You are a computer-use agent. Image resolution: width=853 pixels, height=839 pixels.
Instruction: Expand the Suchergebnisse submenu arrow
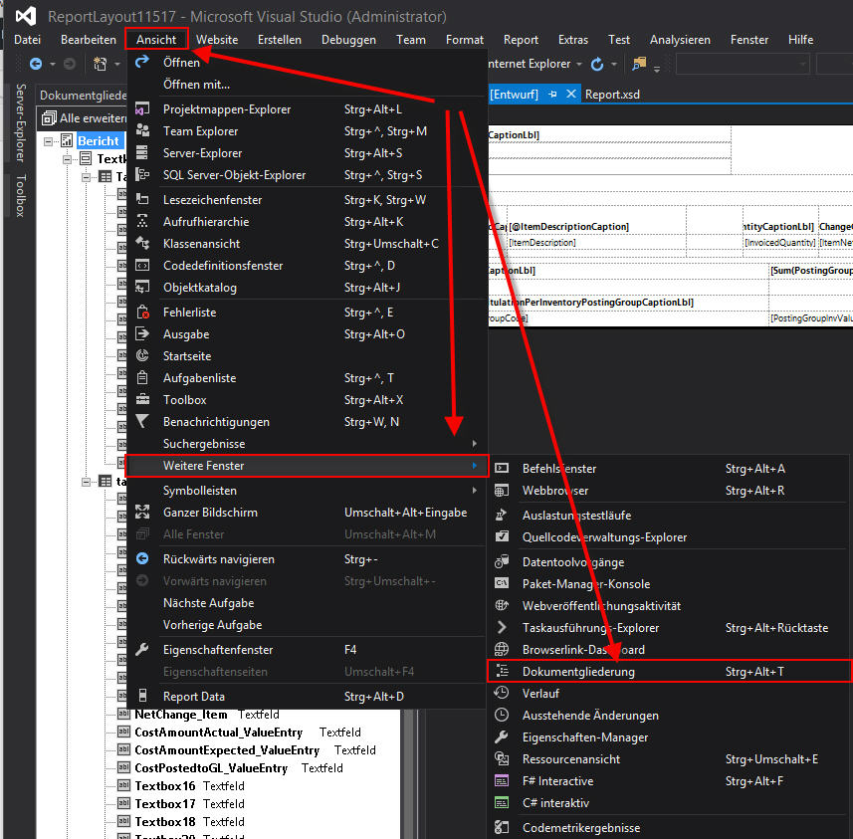pyautogui.click(x=475, y=444)
